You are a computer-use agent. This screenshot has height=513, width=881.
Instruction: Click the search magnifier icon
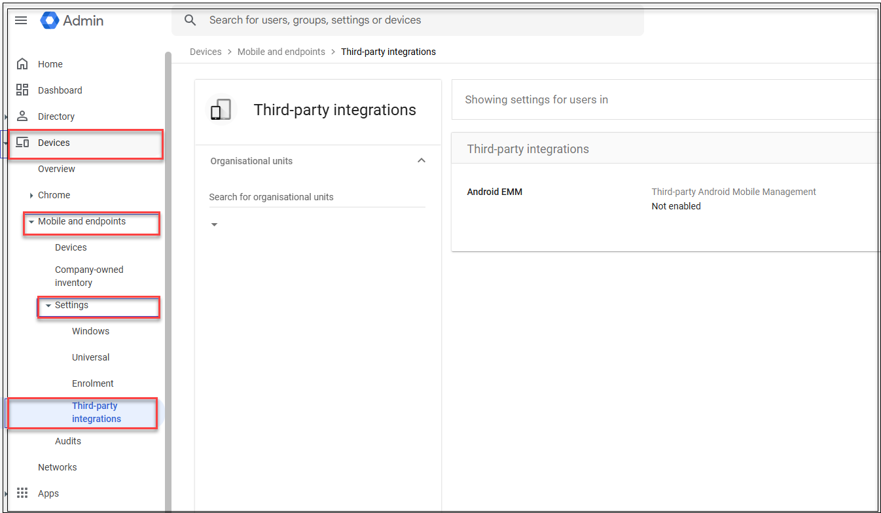click(190, 20)
